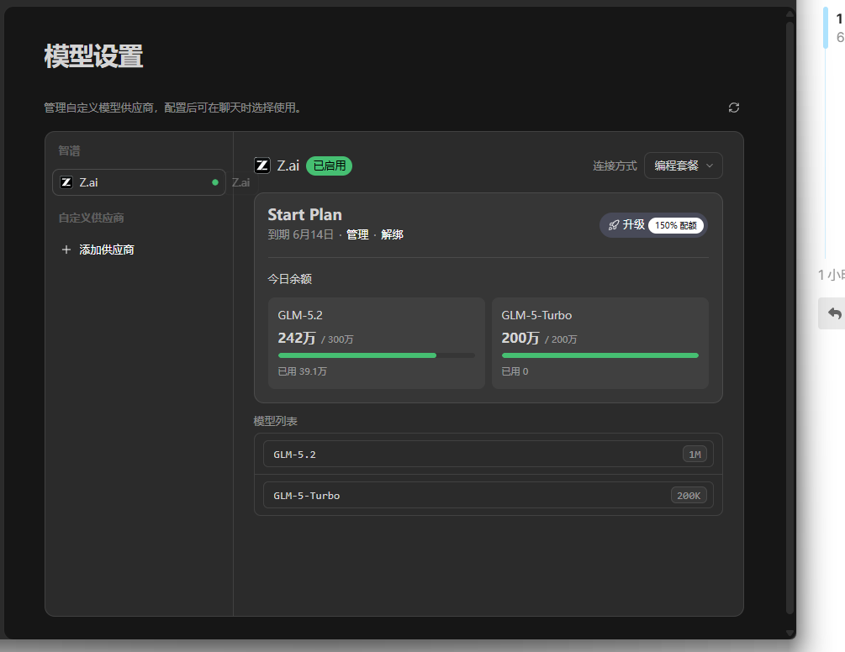Open the 编程套餐 connection method dropdown

[x=683, y=166]
